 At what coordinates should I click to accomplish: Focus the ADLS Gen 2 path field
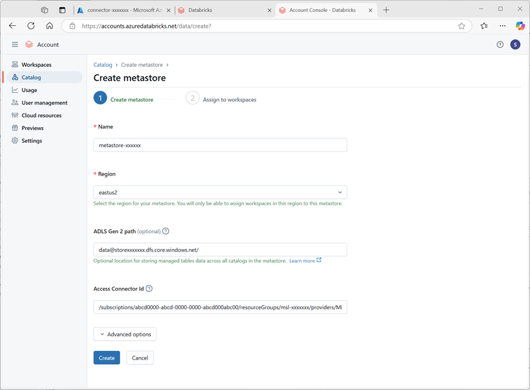220,250
